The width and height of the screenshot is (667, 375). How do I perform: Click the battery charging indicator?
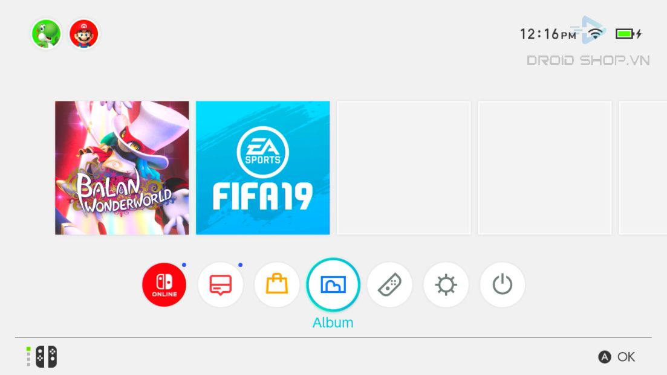628,34
